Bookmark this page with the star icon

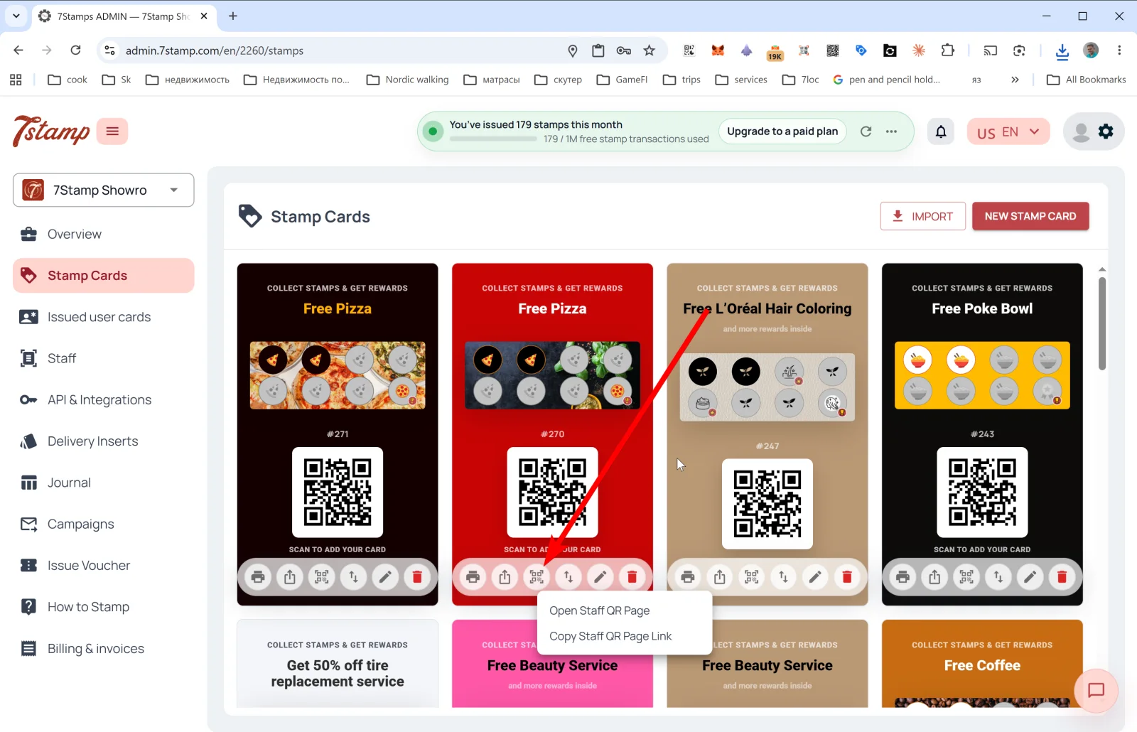pos(649,50)
